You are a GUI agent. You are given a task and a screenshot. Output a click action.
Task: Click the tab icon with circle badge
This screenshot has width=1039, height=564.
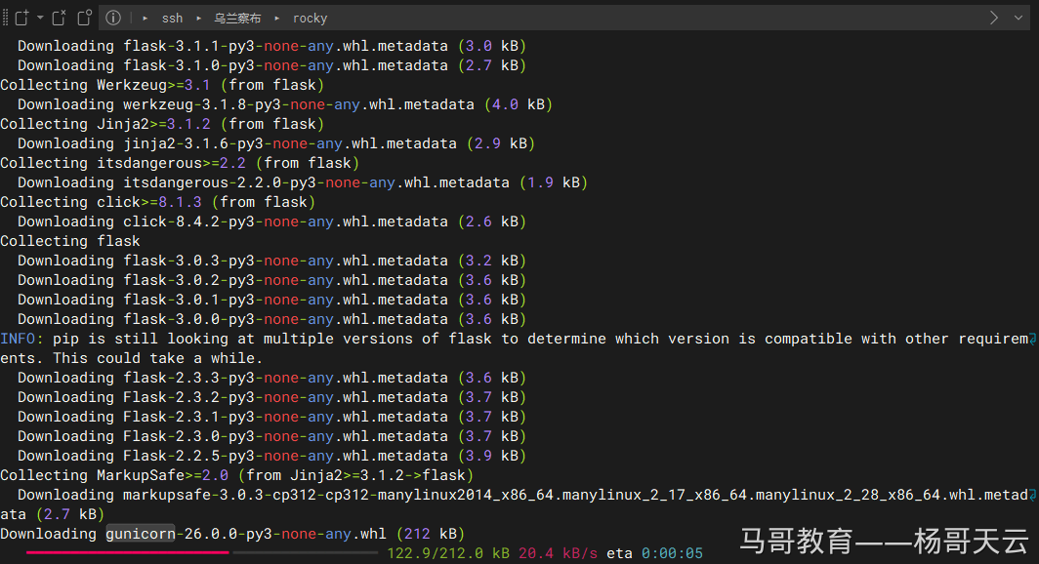(x=84, y=18)
